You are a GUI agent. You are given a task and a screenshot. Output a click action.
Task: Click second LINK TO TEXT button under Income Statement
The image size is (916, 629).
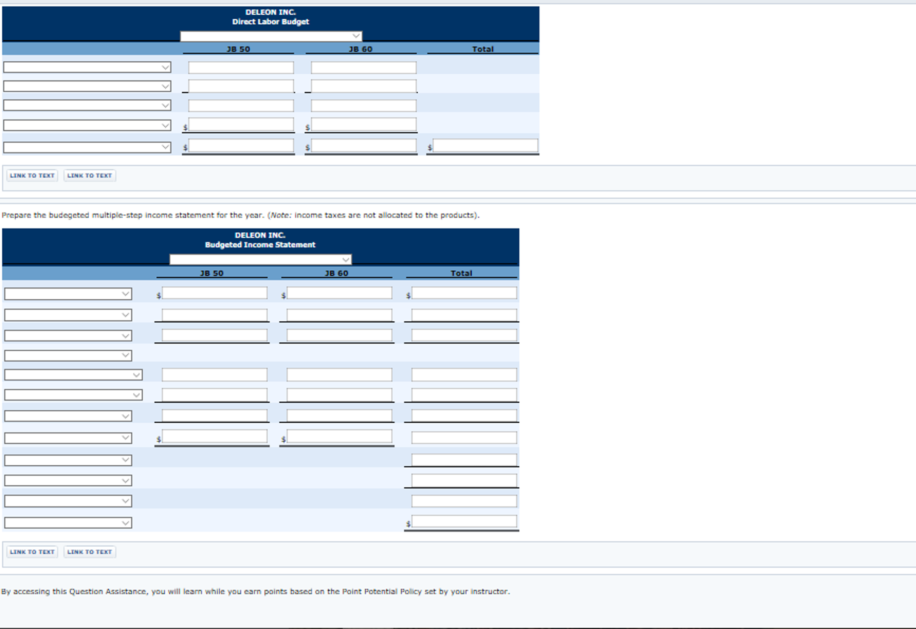(x=90, y=552)
